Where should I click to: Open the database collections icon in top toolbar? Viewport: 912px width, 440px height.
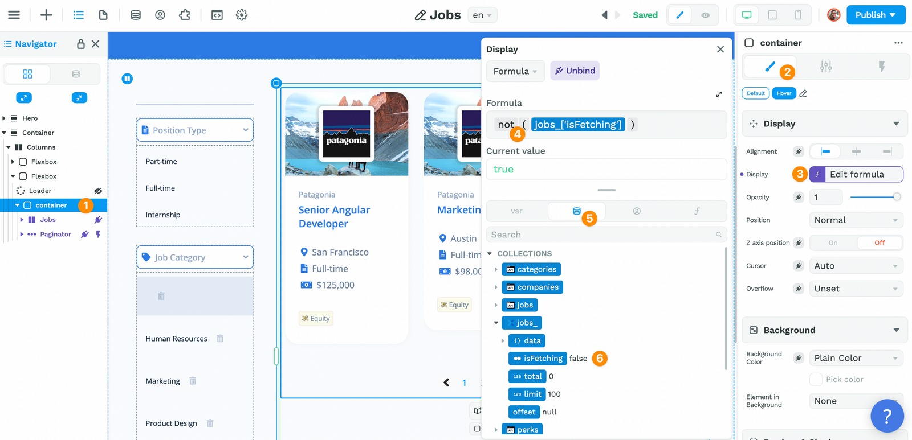tap(135, 15)
